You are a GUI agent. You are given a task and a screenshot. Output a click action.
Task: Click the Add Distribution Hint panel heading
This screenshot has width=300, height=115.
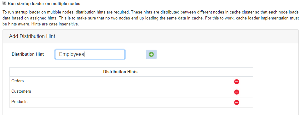(32, 36)
